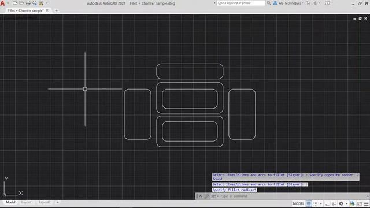This screenshot has height=208, width=370.
Task: Open status bar Customization menu
Action: coord(366,203)
